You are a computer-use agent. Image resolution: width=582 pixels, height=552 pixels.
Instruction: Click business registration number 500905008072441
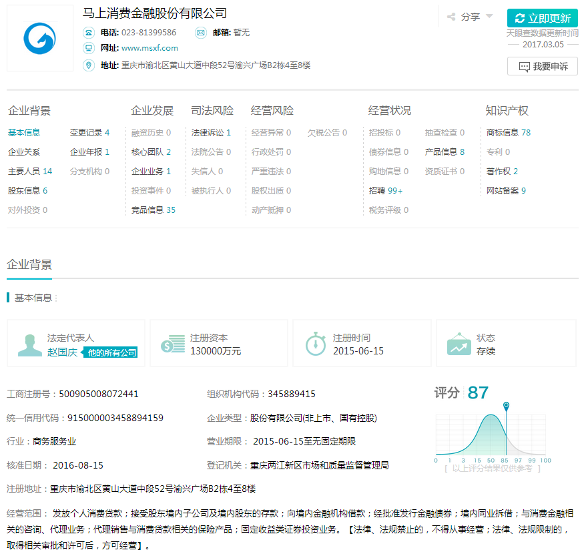click(x=99, y=394)
